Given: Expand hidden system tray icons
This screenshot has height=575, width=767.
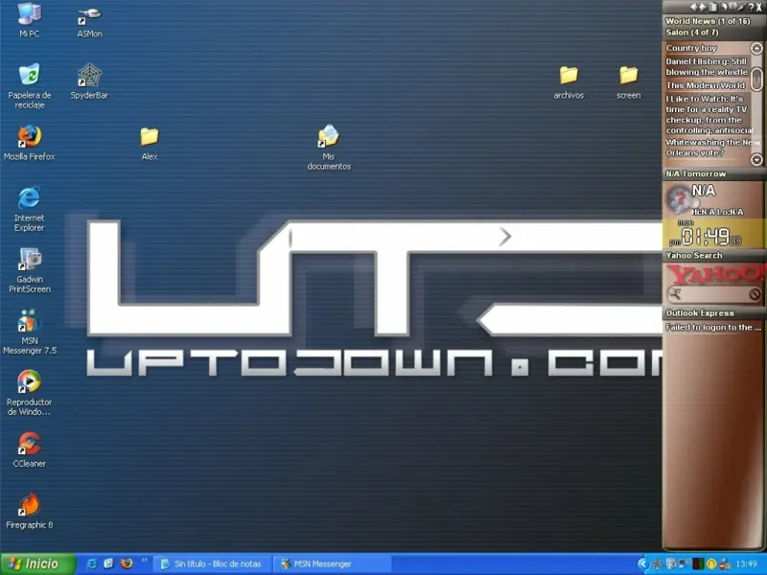Looking at the screenshot, I should [643, 563].
